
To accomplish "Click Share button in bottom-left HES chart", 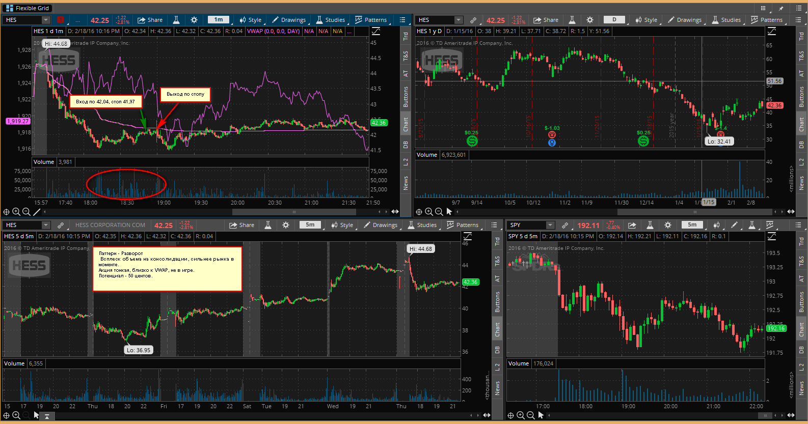I will point(242,225).
